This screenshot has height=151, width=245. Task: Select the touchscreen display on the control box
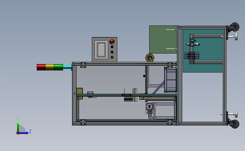point(101,50)
